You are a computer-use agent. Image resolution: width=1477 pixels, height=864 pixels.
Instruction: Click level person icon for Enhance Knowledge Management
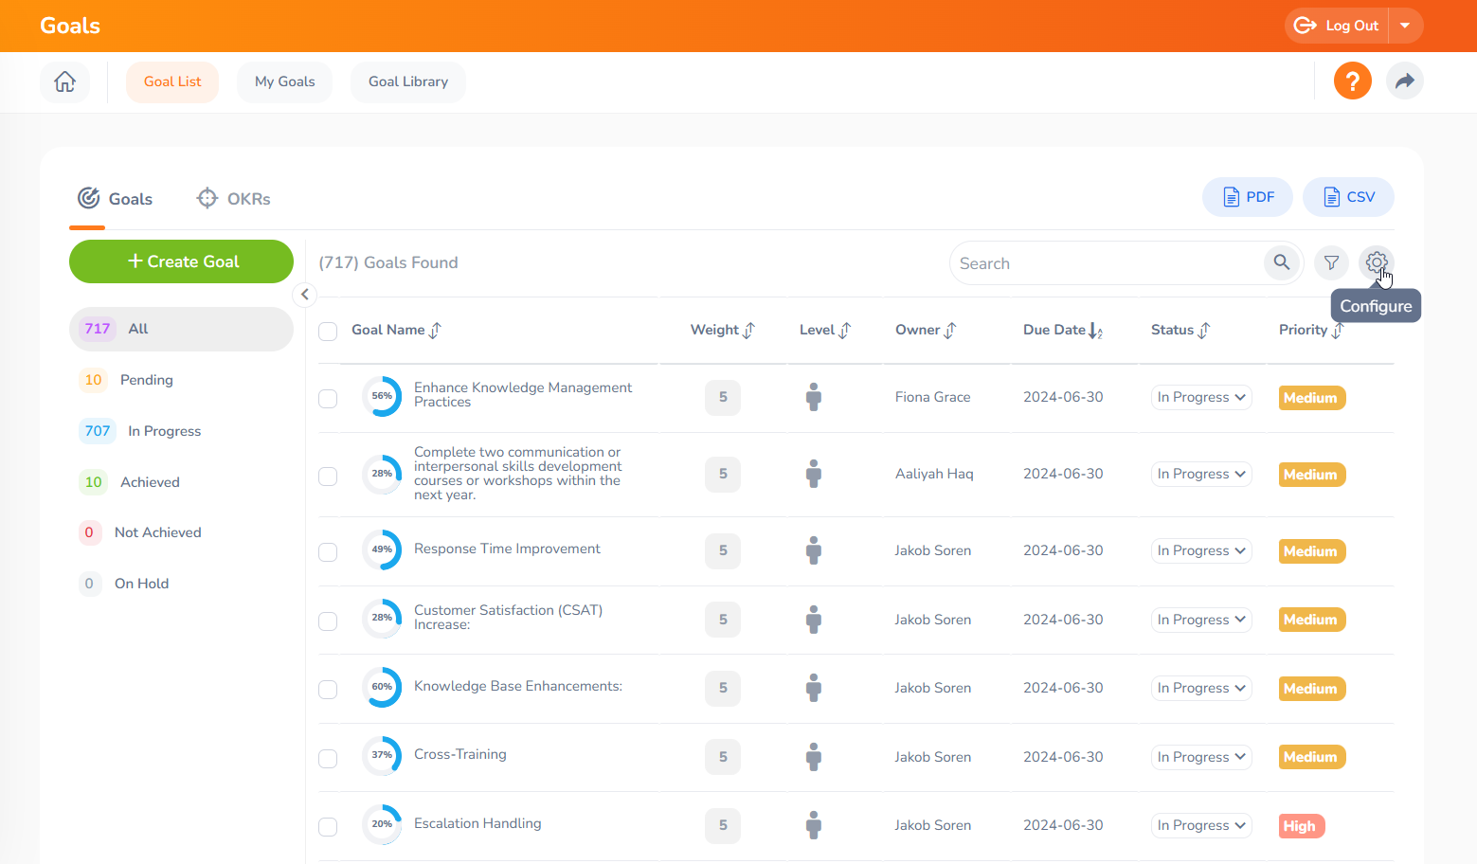(813, 397)
